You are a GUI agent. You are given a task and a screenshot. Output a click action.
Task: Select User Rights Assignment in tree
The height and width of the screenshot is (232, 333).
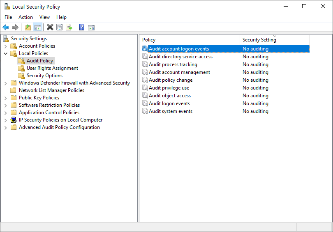[x=53, y=68]
